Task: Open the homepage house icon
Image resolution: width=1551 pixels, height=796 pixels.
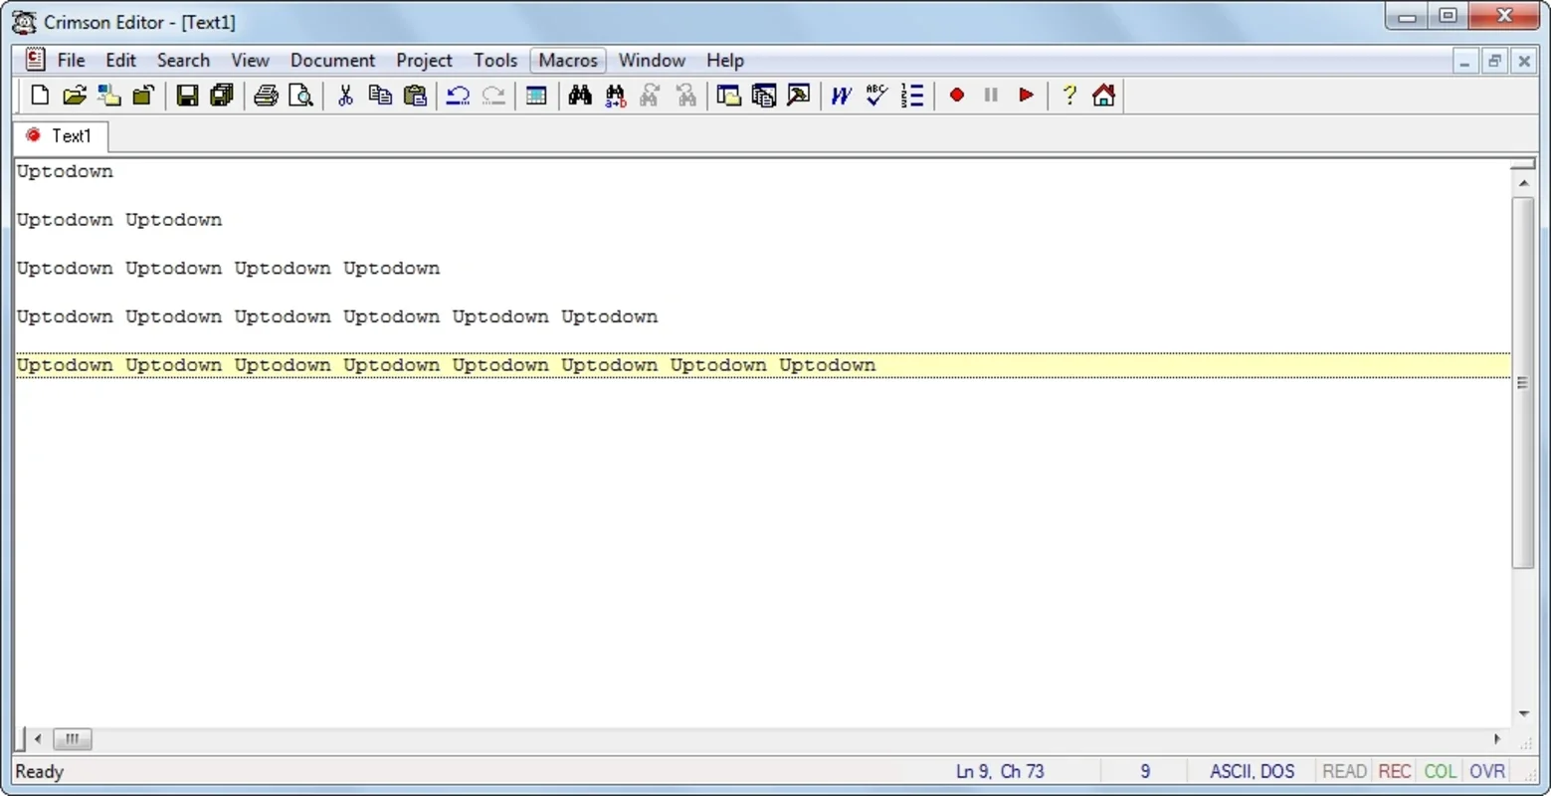Action: pos(1103,96)
